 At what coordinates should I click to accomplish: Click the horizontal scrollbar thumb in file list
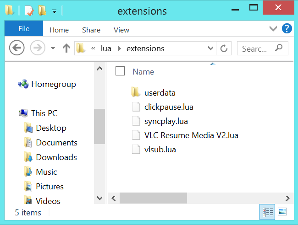[x=153, y=198]
